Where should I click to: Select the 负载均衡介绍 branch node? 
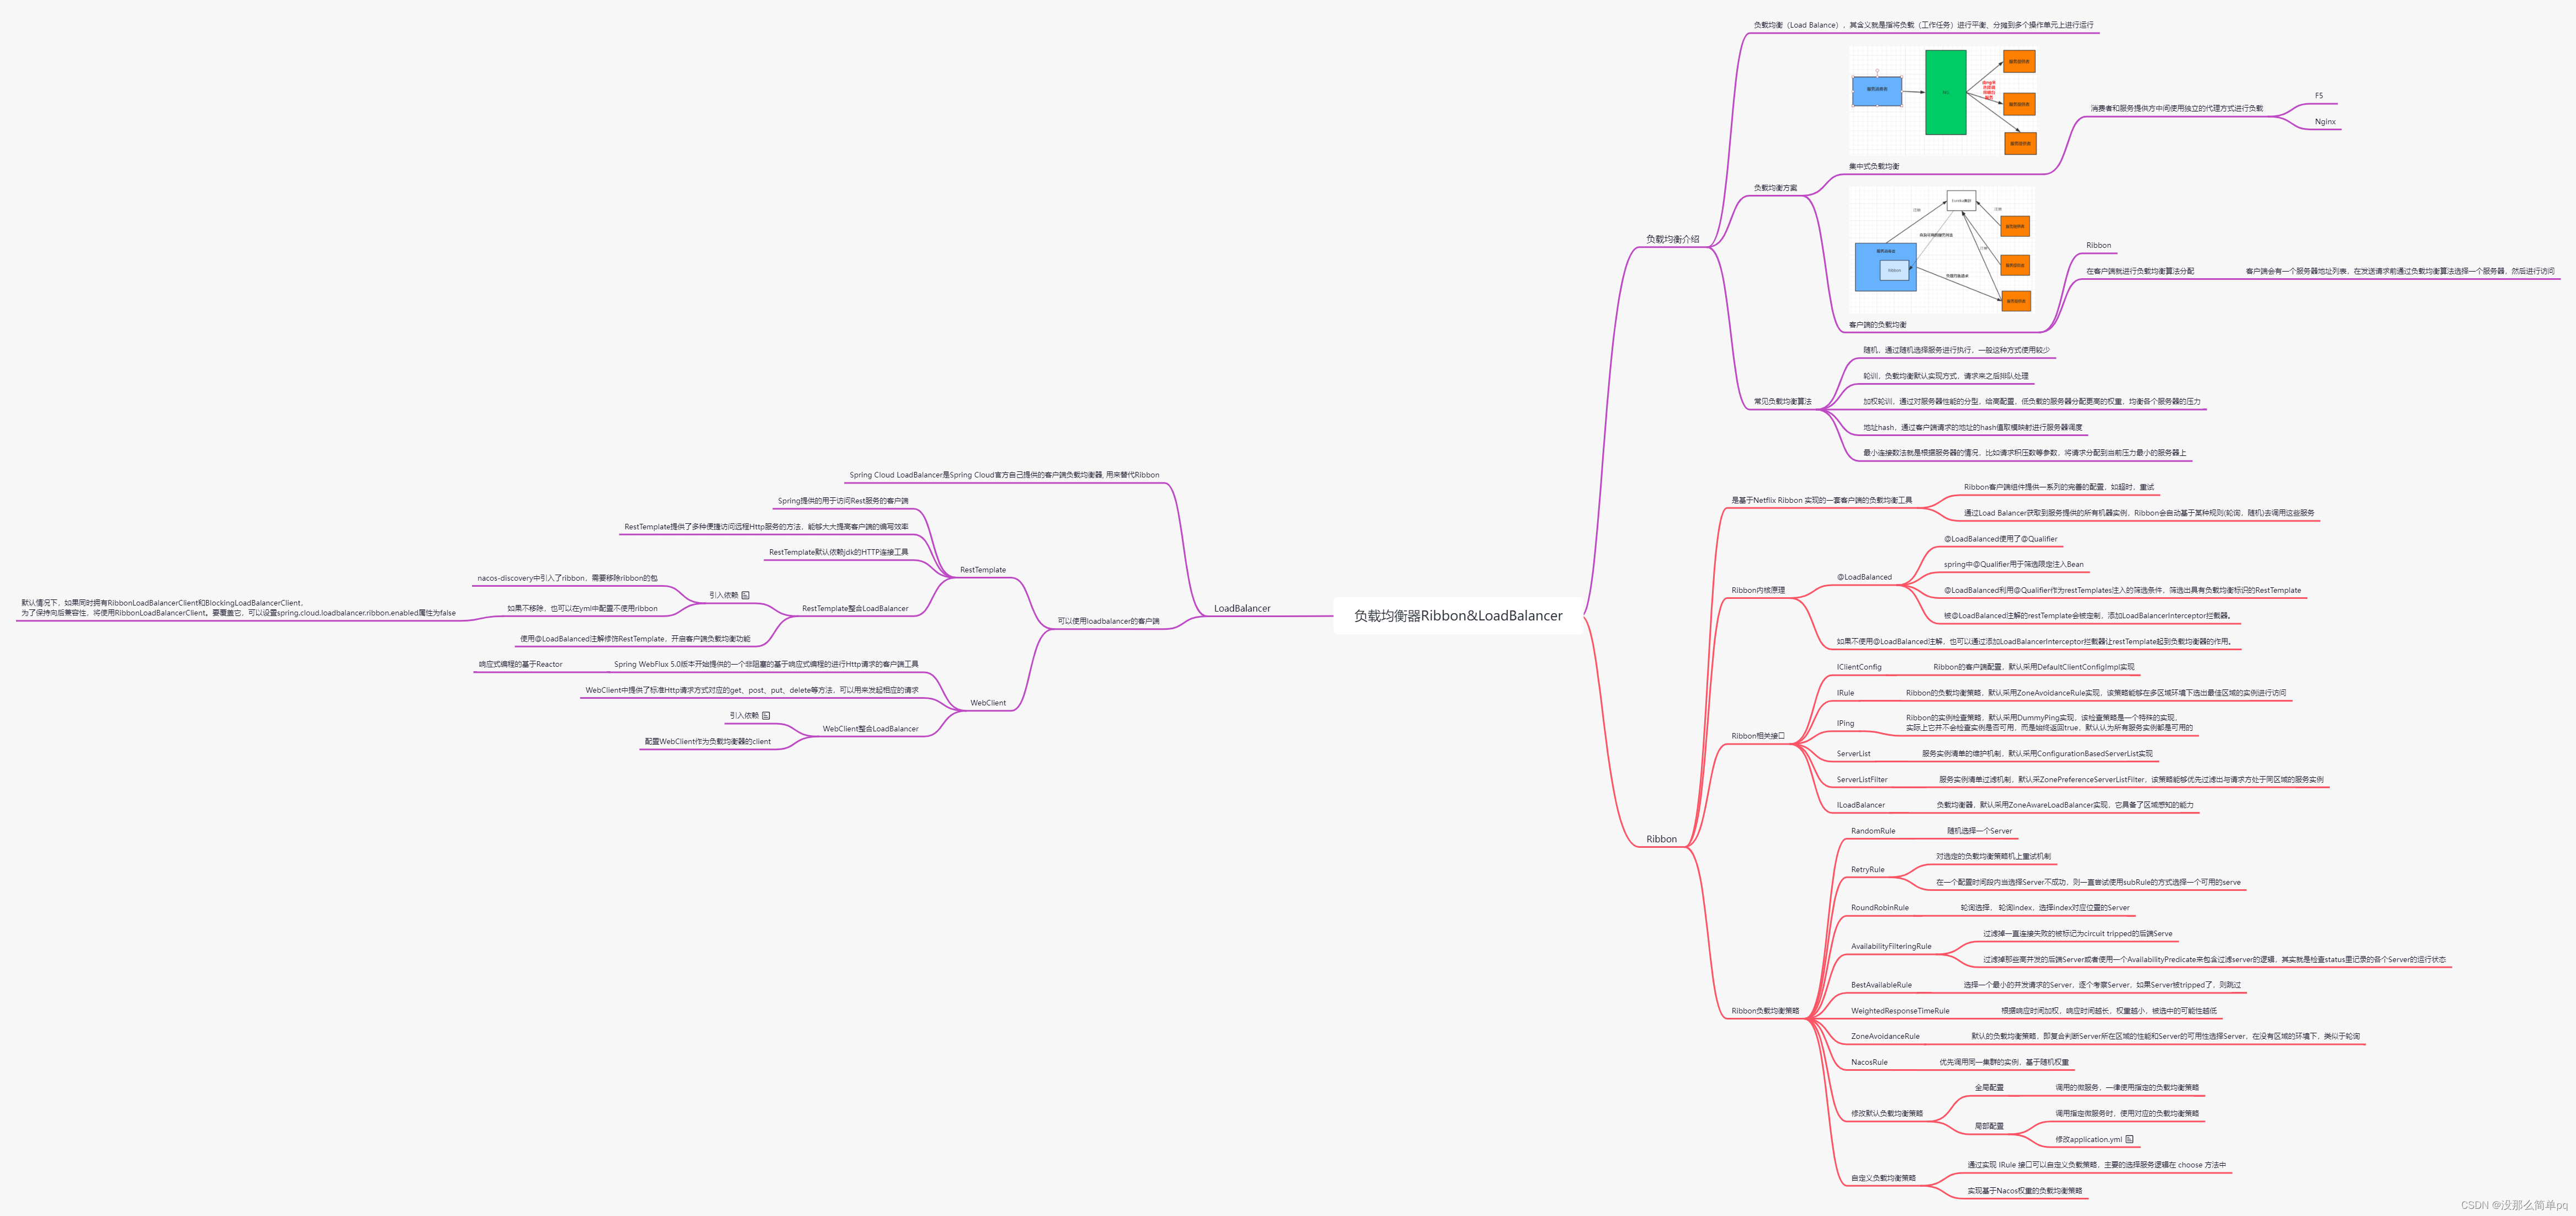coord(1672,239)
